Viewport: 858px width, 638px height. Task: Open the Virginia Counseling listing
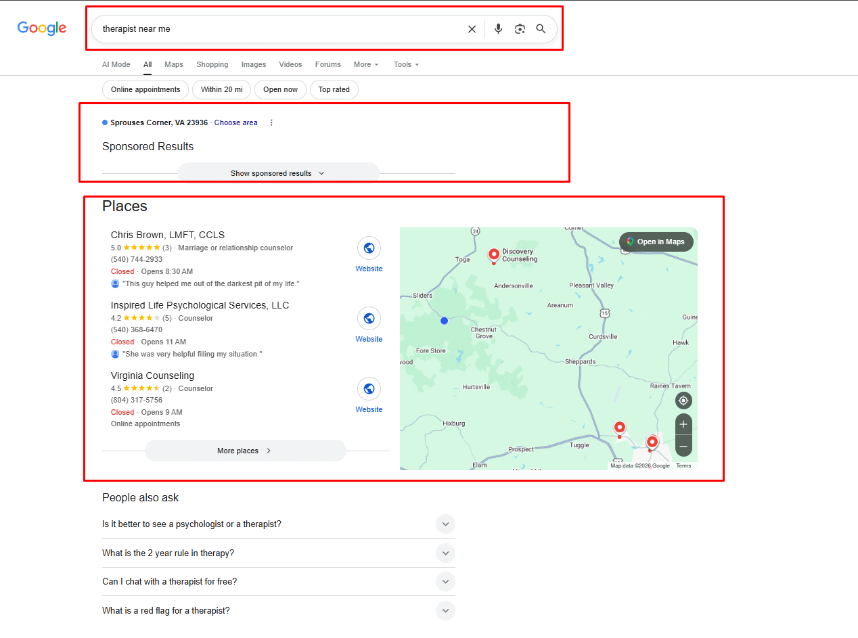coord(152,375)
